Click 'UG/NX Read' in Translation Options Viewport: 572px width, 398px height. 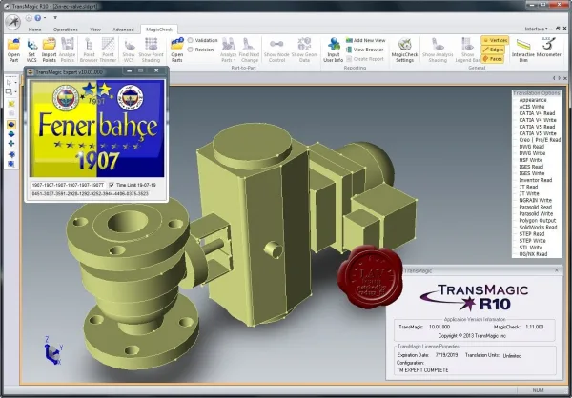533,254
